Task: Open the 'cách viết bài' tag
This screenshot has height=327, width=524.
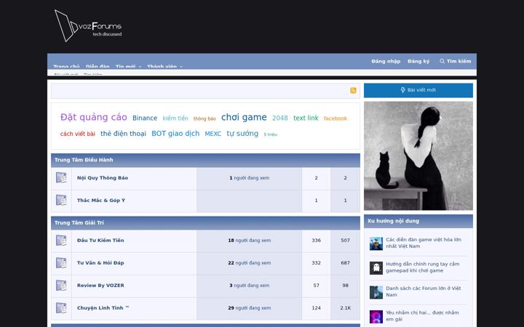Action: click(x=78, y=134)
